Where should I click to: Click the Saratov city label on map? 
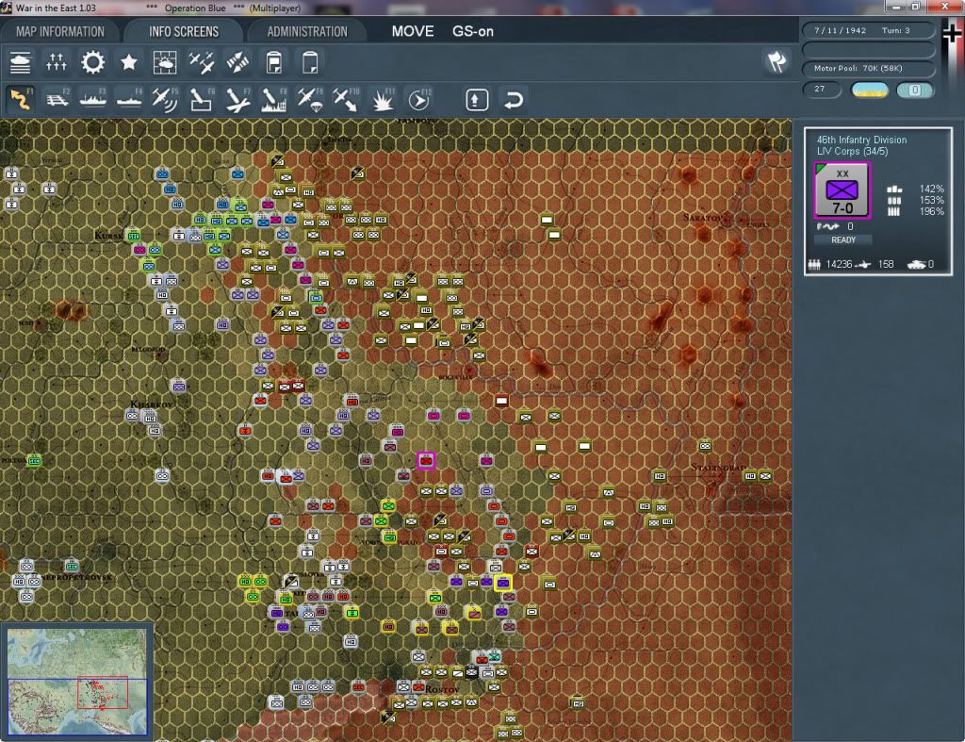point(703,218)
